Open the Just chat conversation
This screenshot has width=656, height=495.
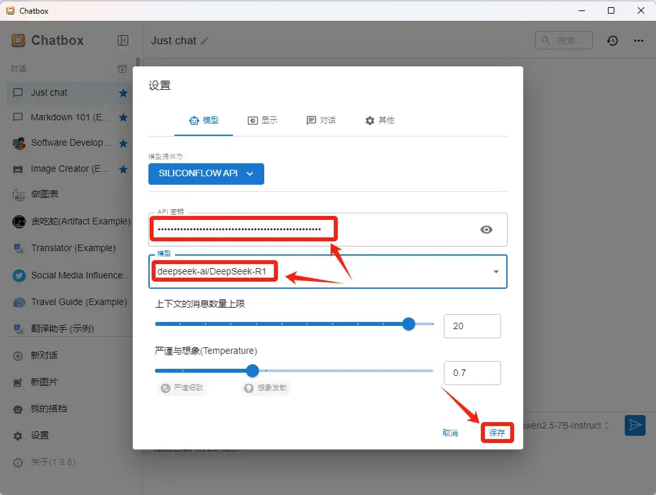click(70, 93)
